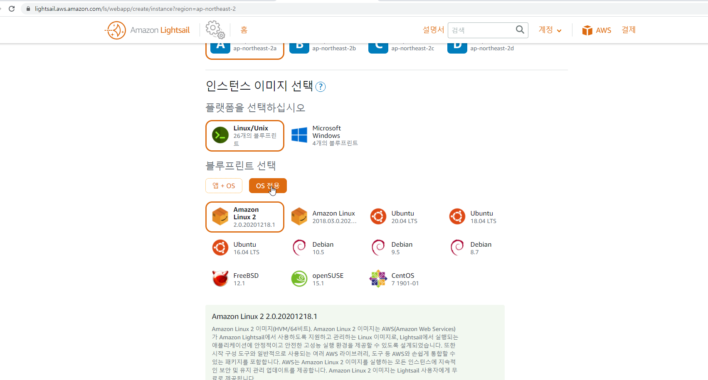Reload the page with browser refresh button

pyautogui.click(x=12, y=9)
